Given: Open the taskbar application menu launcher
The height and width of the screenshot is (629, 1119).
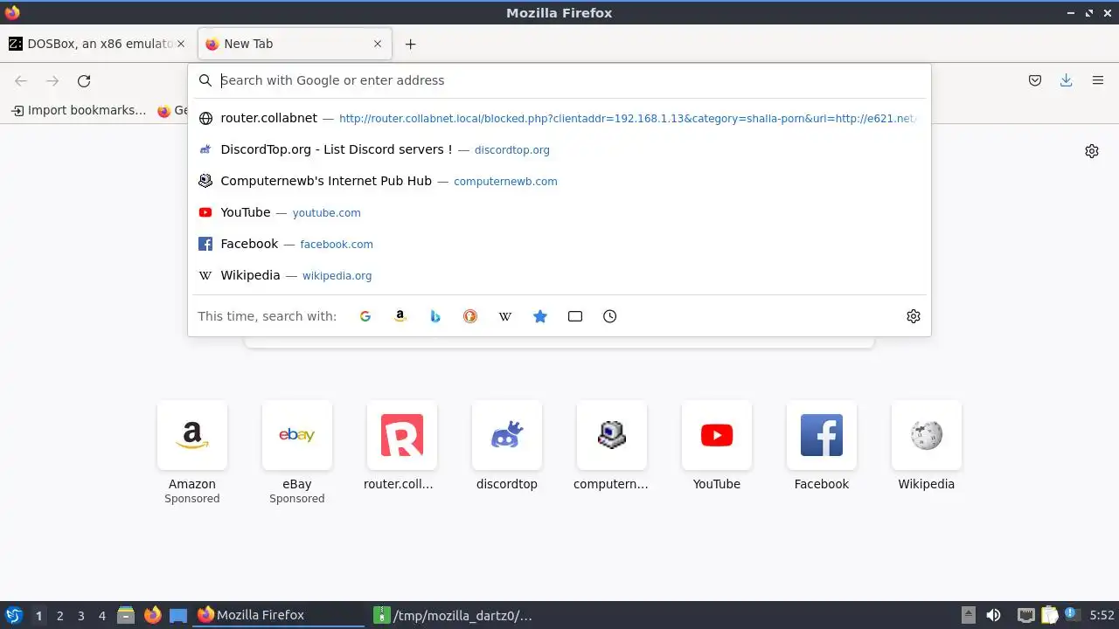Looking at the screenshot, I should click(x=14, y=615).
